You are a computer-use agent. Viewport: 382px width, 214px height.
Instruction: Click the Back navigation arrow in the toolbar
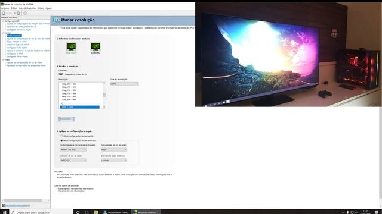coord(4,13)
